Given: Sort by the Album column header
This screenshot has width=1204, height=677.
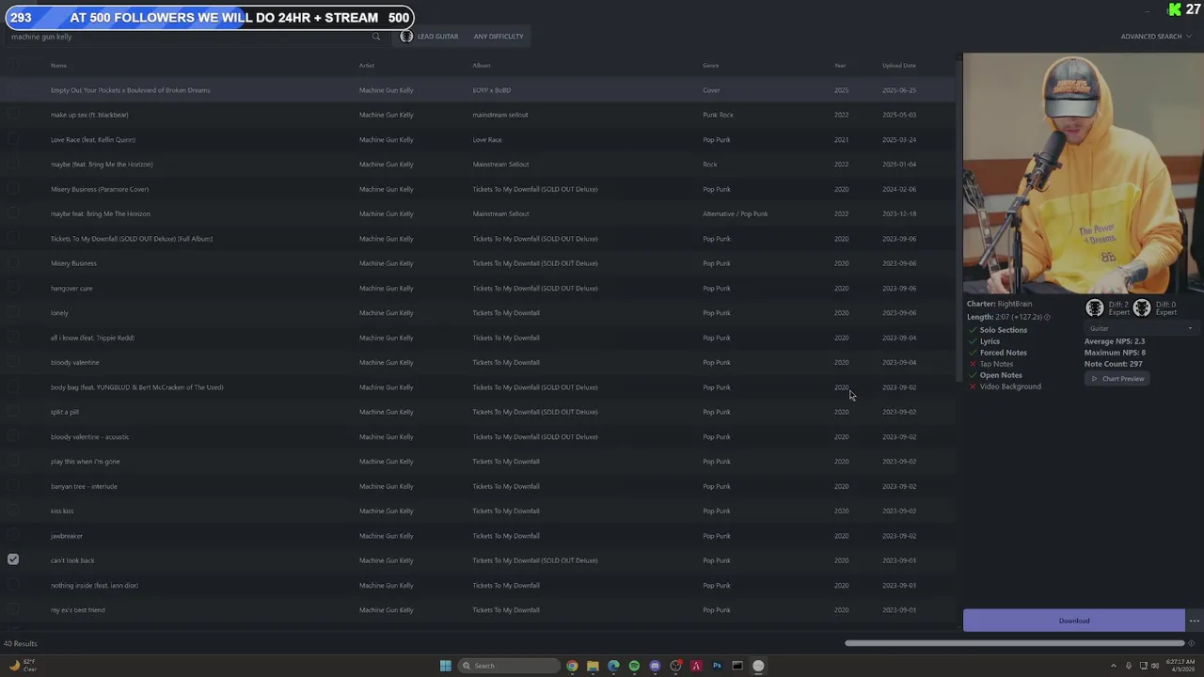Looking at the screenshot, I should [482, 65].
